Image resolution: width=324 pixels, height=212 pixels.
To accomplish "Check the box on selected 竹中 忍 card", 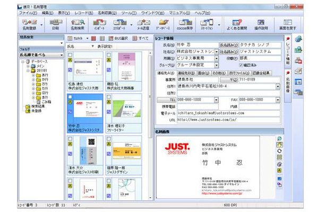I will coord(70,96).
